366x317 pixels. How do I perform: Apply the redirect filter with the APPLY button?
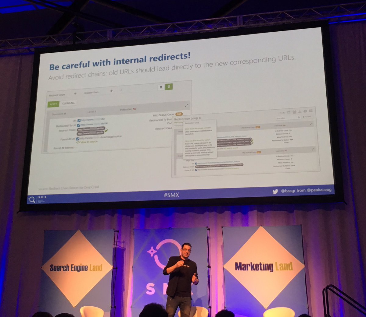click(54, 104)
